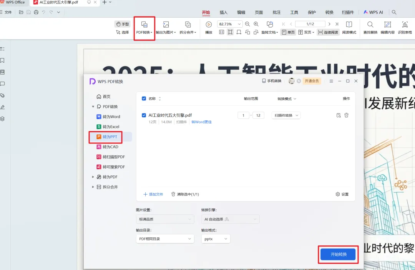Click the open folder icon in quick toolbar
Image resolution: width=415 pixels, height=270 pixels.
pos(21,12)
